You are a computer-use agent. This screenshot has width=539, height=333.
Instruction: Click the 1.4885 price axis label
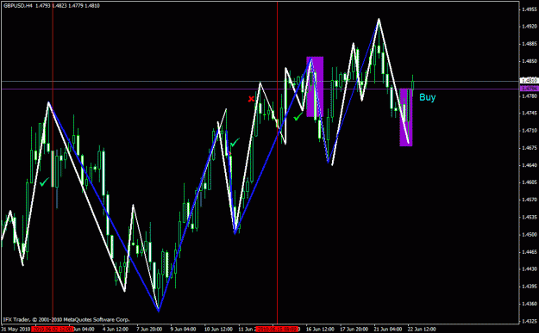click(530, 44)
